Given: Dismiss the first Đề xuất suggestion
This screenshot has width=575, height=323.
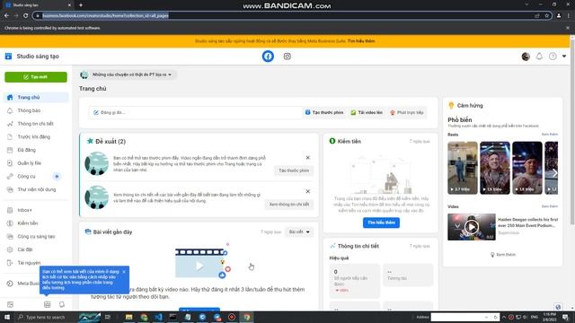Looking at the screenshot, I should pyautogui.click(x=307, y=158).
